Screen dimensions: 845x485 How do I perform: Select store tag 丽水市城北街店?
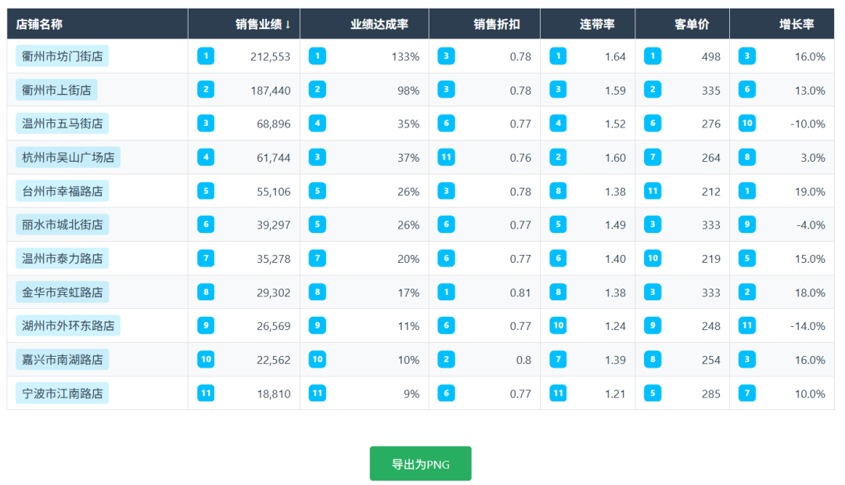pyautogui.click(x=62, y=225)
